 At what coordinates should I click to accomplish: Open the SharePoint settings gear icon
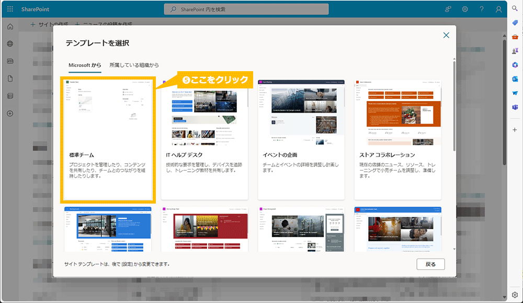point(464,9)
